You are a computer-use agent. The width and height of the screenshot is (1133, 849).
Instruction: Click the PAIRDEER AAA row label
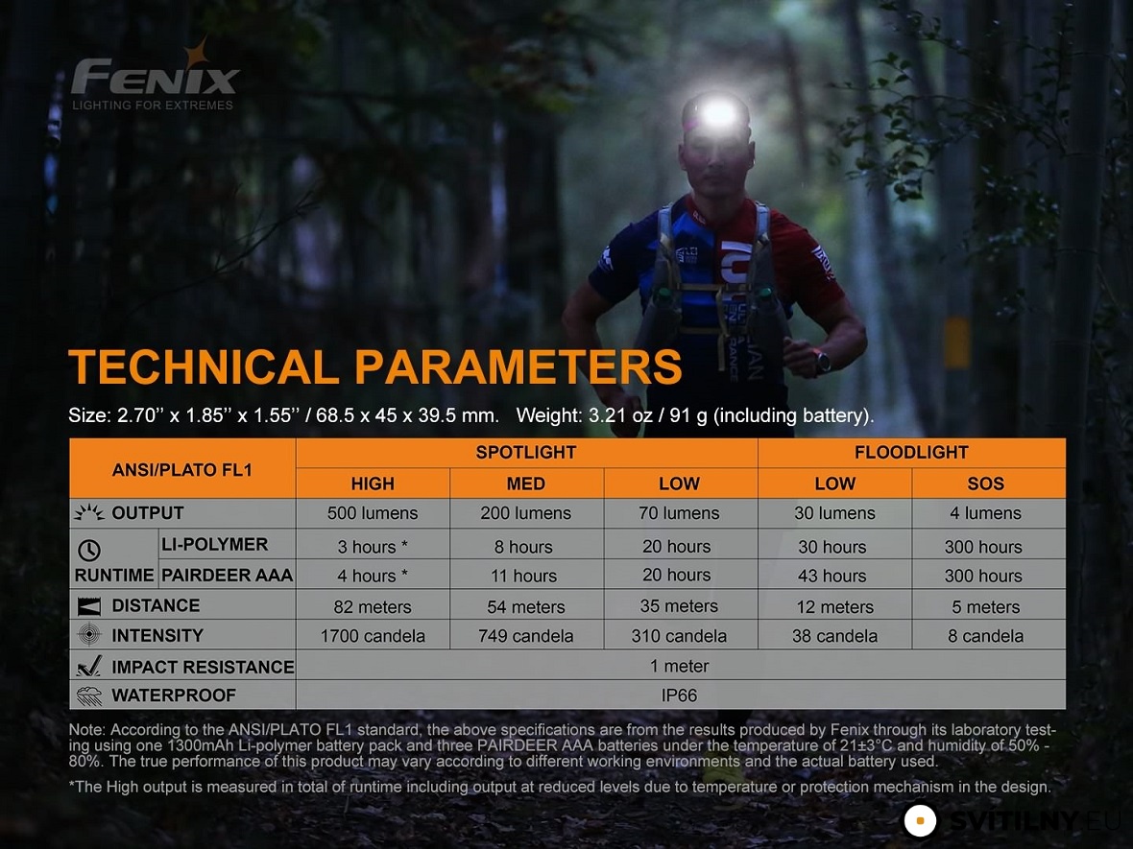click(227, 576)
